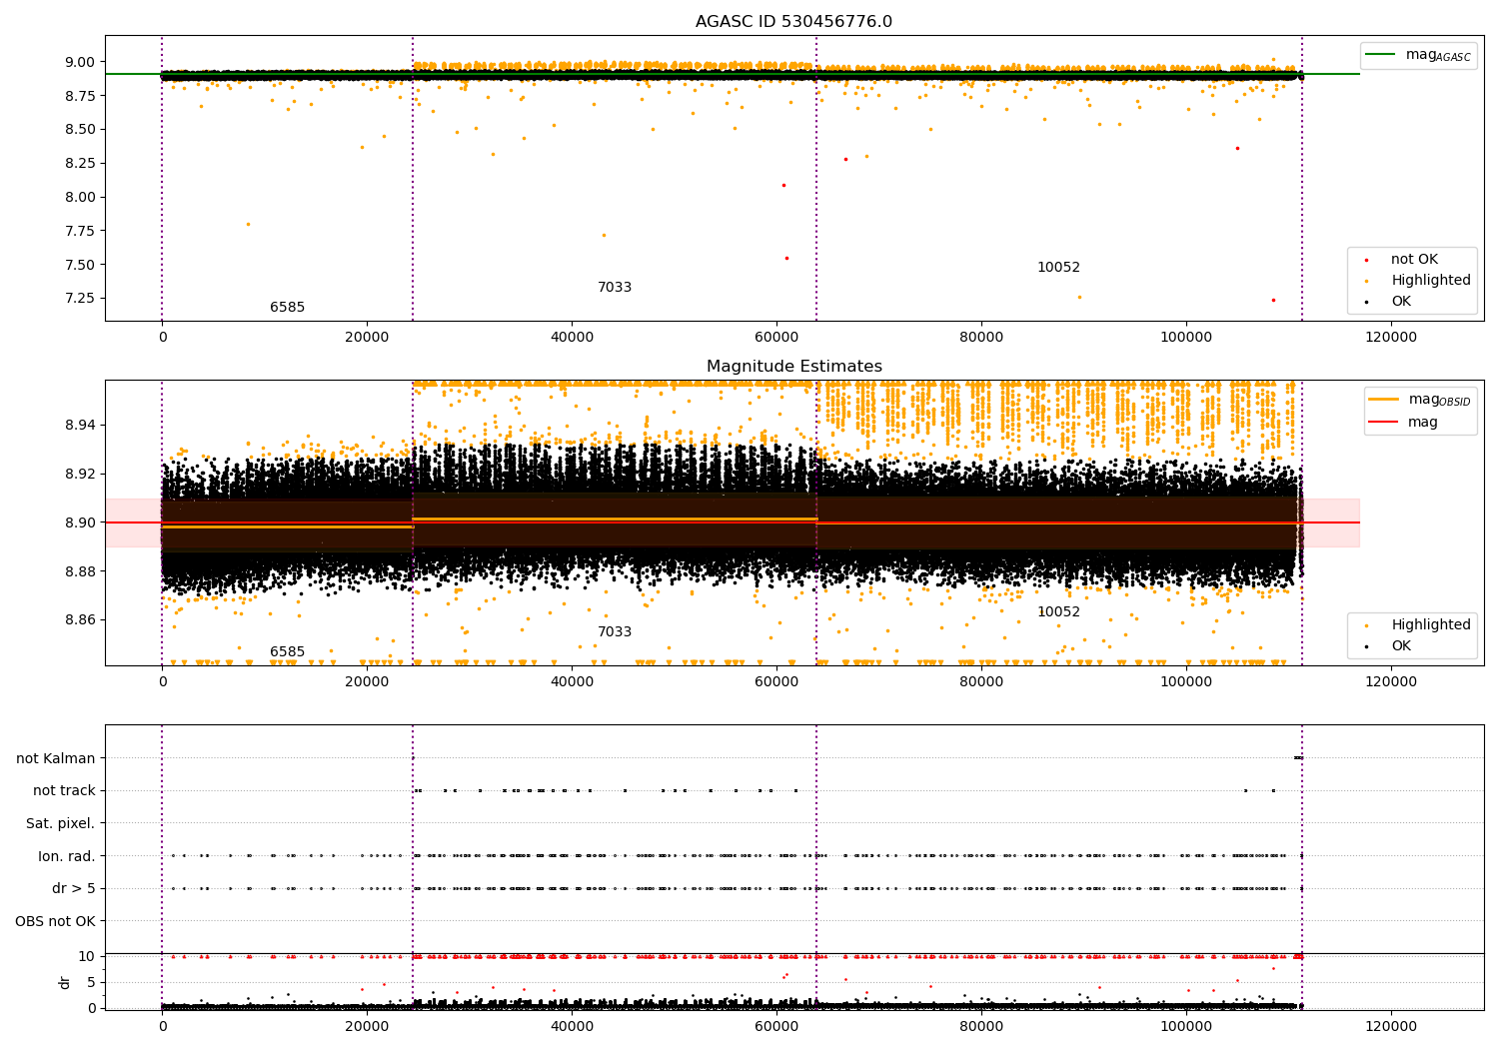Click the 8.00 y-axis tick label
This screenshot has height=1049, width=1499.
tap(80, 198)
